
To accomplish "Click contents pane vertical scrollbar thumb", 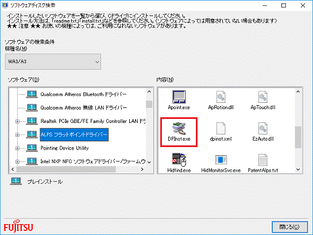I will click(x=298, y=137).
